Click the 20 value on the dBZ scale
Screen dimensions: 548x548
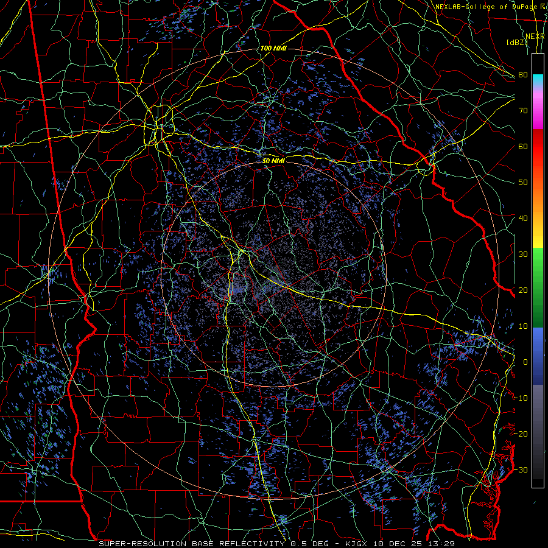(x=523, y=290)
